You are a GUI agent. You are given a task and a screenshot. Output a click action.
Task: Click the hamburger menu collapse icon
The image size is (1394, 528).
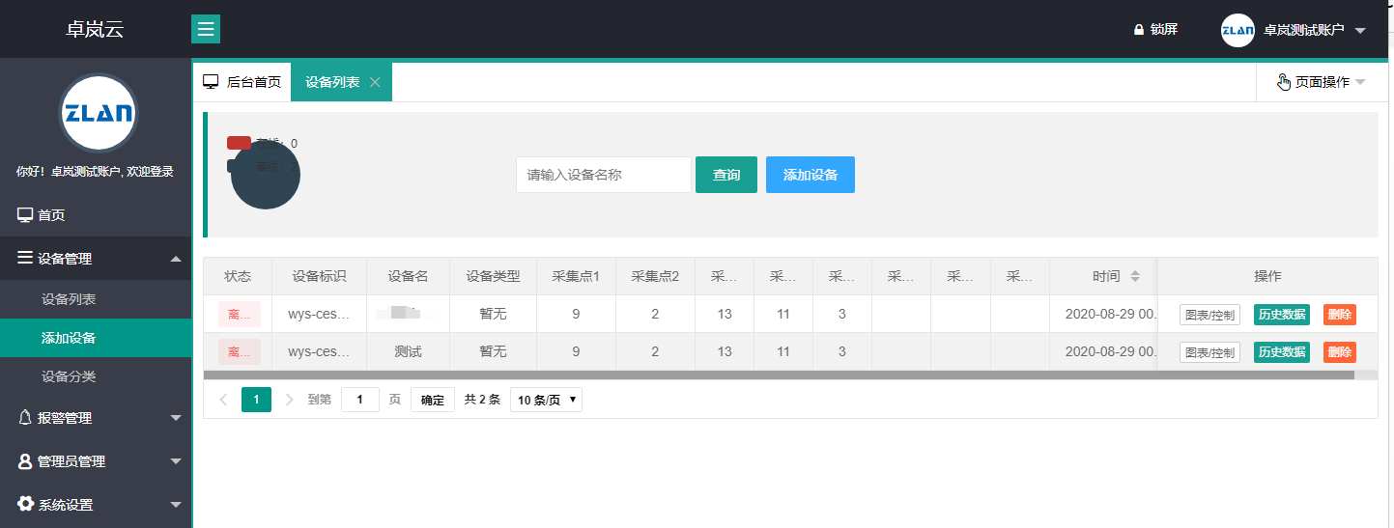[205, 29]
